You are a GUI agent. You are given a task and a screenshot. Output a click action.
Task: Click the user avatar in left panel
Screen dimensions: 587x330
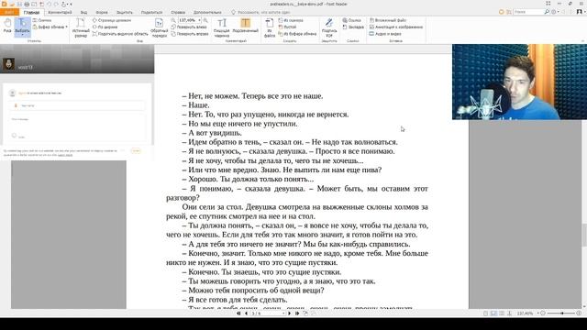[x=8, y=64]
